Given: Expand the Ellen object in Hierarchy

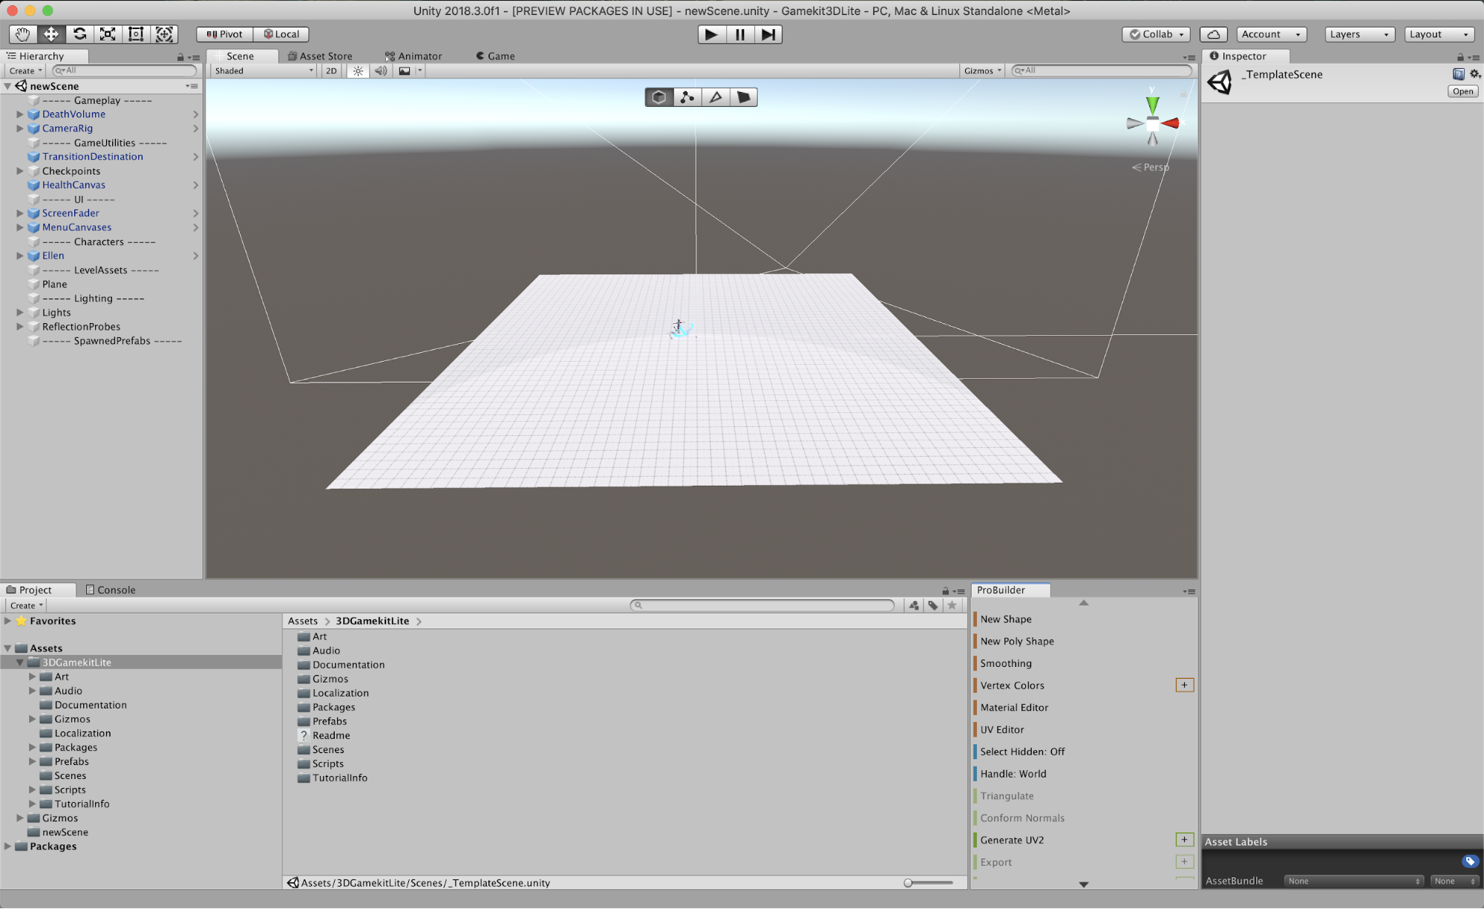Looking at the screenshot, I should coord(20,255).
